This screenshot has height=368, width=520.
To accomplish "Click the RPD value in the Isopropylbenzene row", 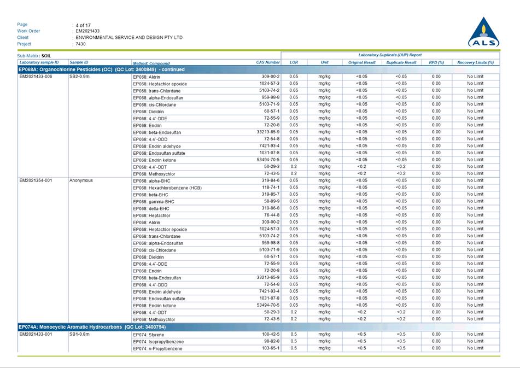I will click(x=436, y=341).
